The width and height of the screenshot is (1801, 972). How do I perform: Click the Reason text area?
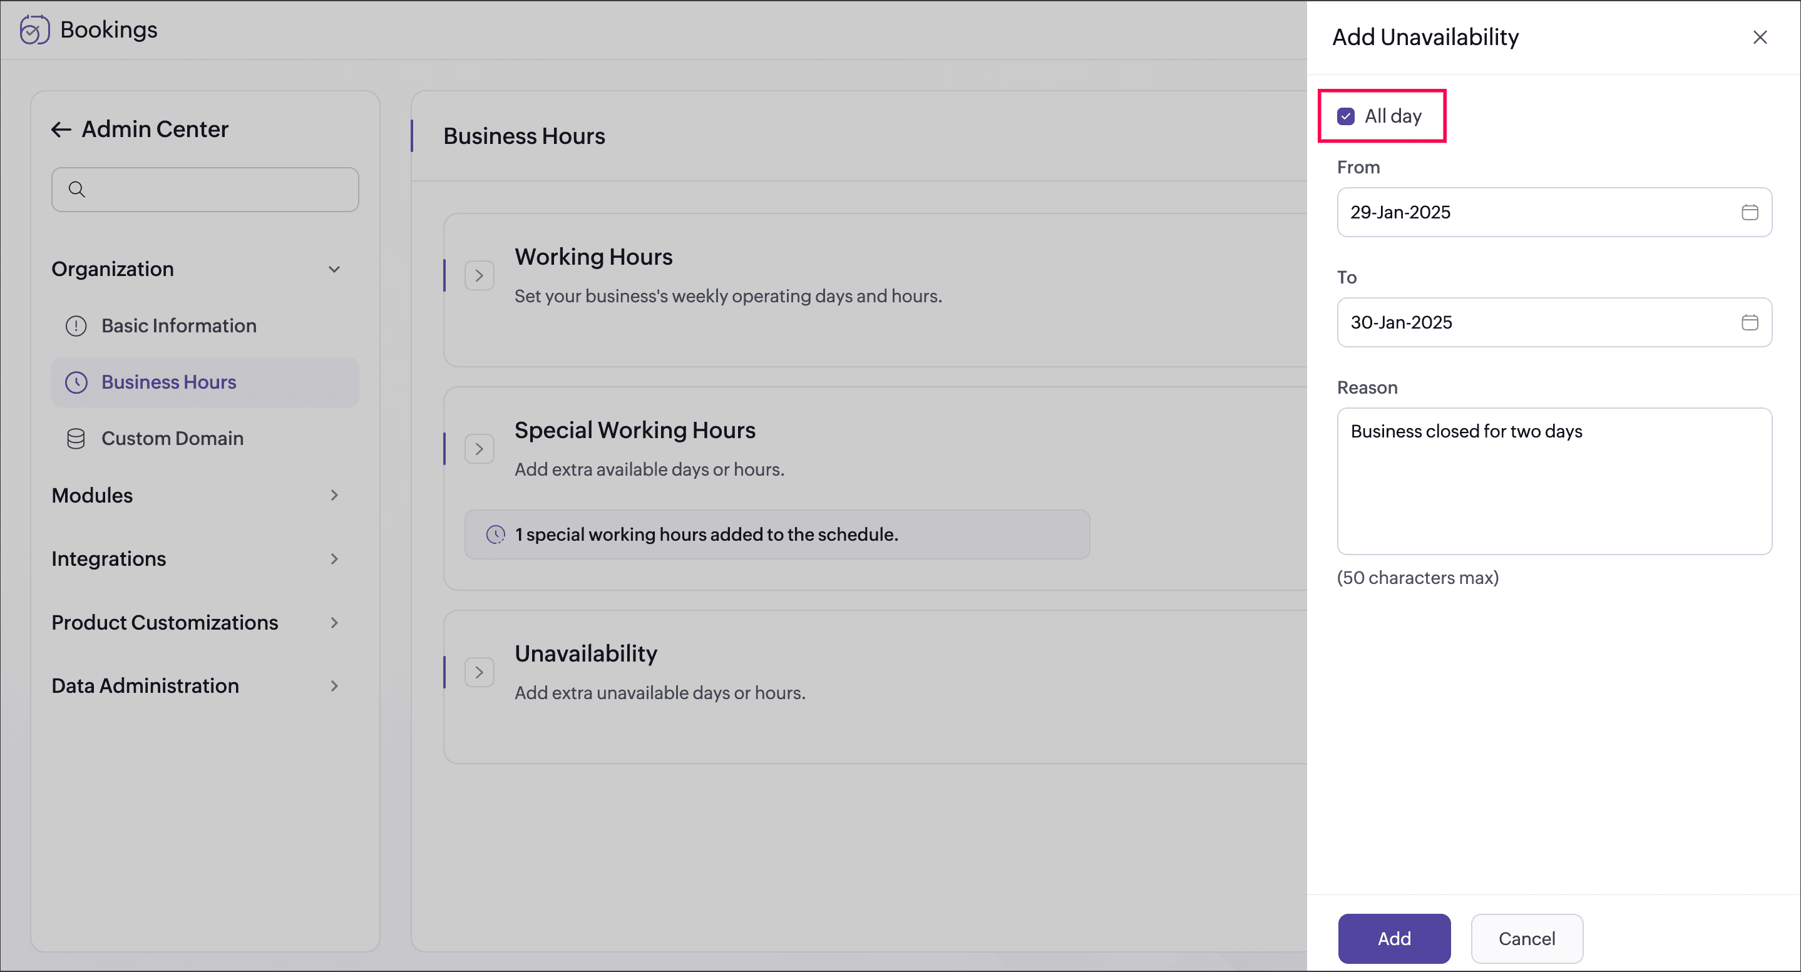(1554, 481)
